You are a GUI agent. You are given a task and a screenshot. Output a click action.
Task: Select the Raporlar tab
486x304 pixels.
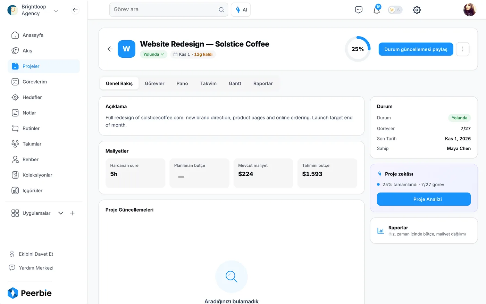(263, 83)
